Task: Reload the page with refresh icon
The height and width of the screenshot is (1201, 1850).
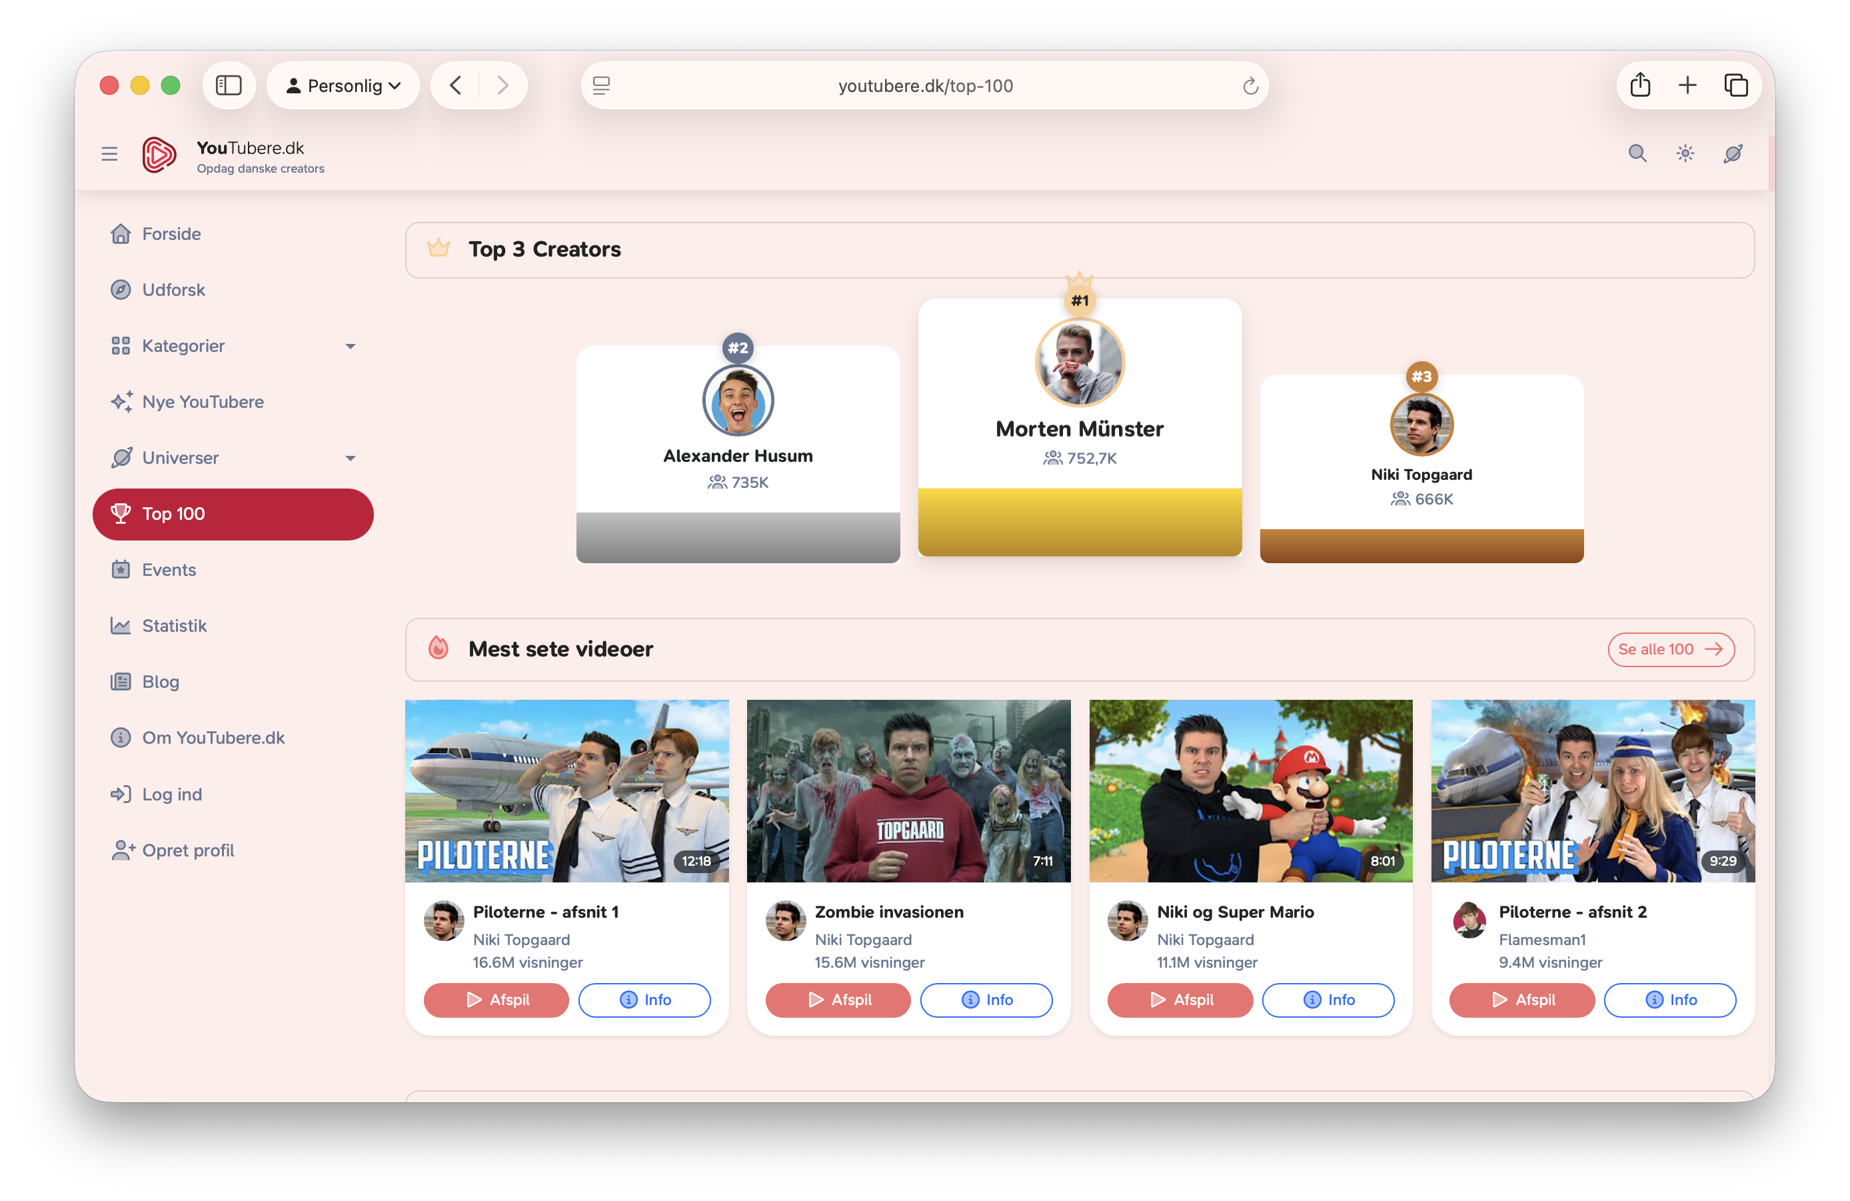Action: point(1250,86)
